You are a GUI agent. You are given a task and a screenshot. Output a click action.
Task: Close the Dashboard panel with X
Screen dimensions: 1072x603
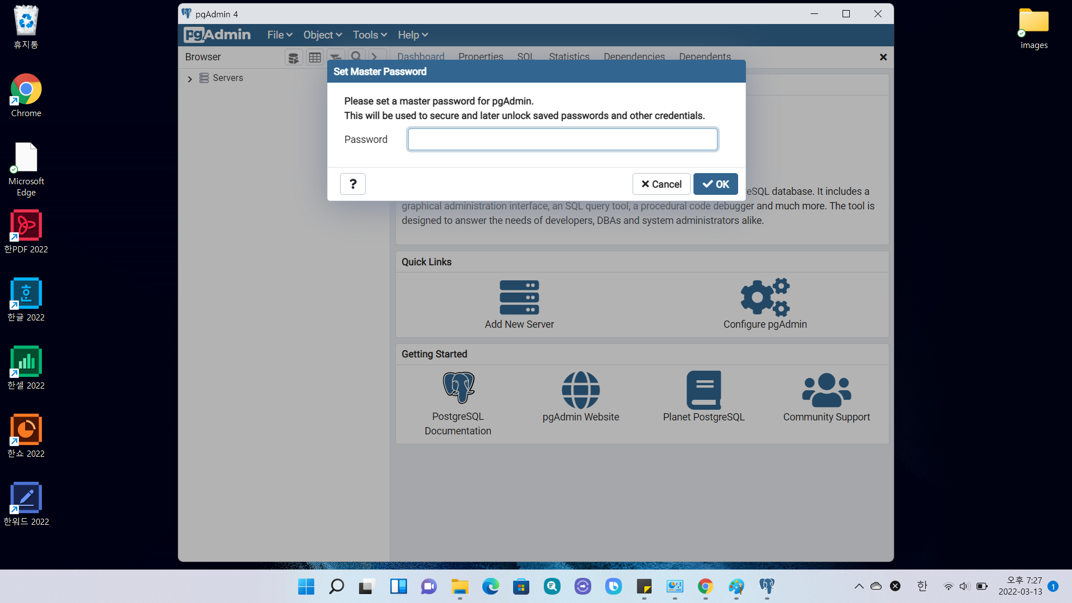tap(883, 57)
